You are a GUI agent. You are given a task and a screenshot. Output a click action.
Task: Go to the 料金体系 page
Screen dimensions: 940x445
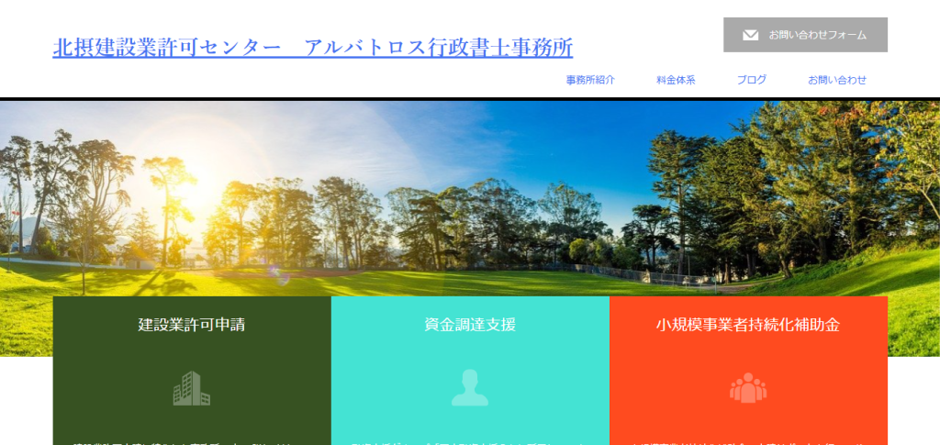pos(676,80)
